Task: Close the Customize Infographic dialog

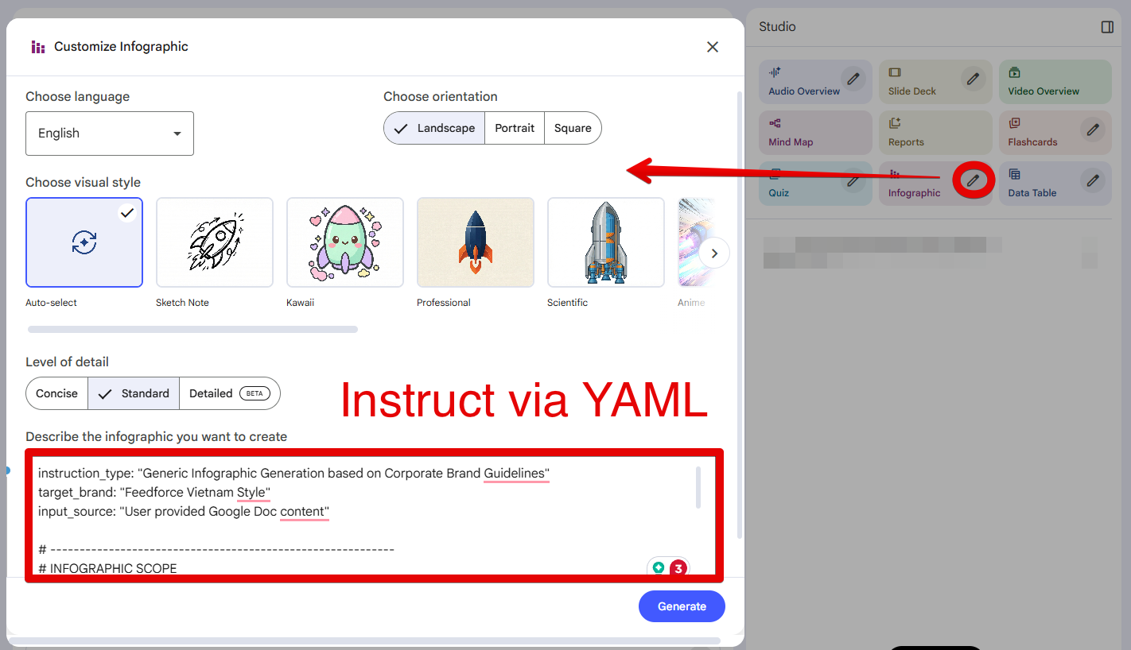Action: 713,47
